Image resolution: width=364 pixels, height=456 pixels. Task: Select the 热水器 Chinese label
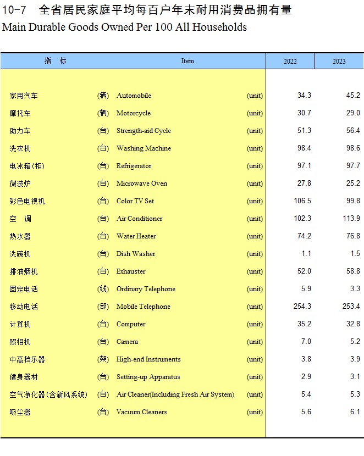click(x=20, y=236)
